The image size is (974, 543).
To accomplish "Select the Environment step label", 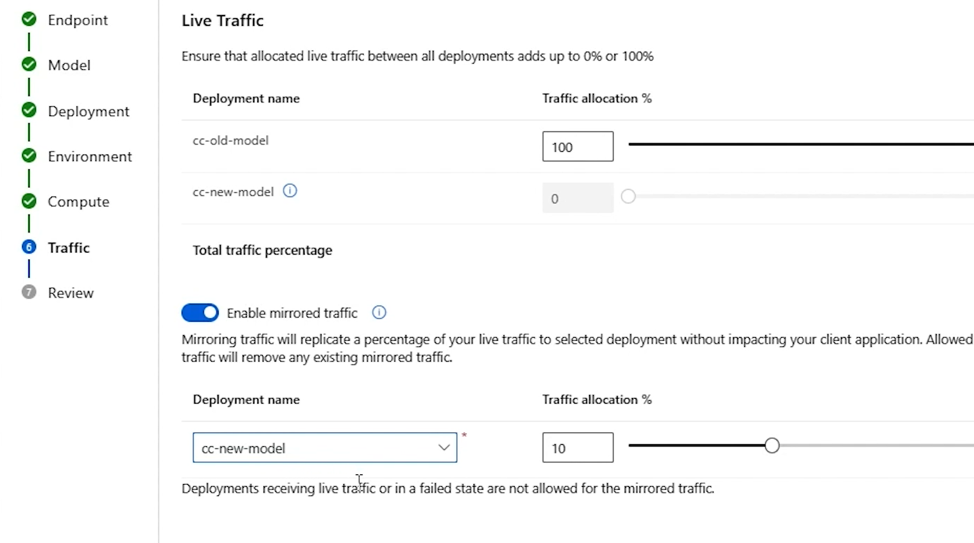I will tap(89, 157).
